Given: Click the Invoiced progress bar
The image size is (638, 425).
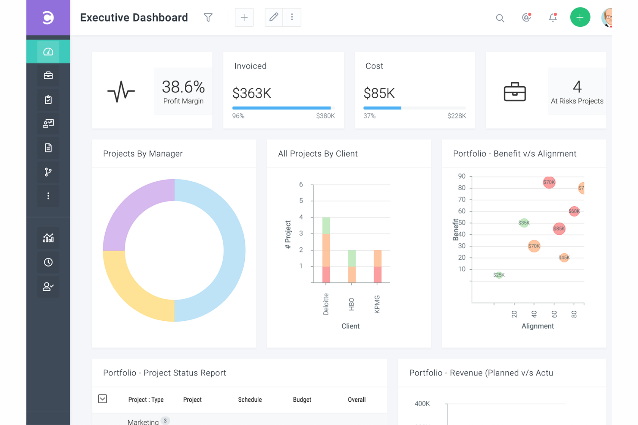Looking at the screenshot, I should click(x=284, y=108).
